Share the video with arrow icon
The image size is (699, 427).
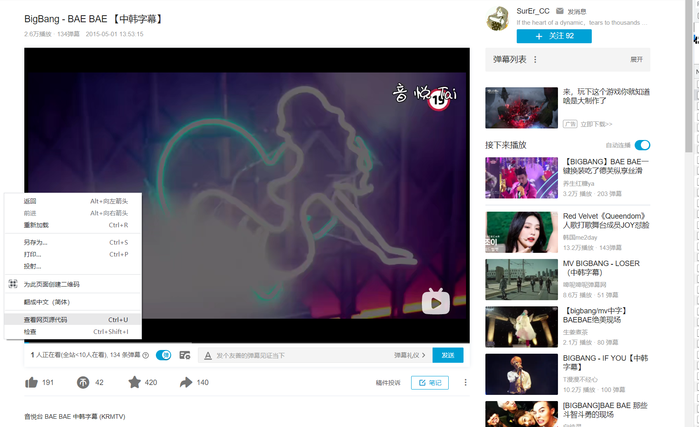tap(186, 383)
